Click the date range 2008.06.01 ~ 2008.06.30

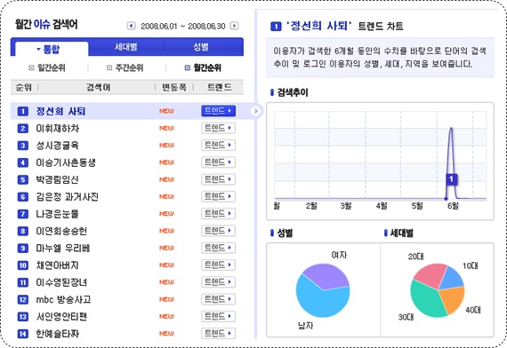(182, 26)
